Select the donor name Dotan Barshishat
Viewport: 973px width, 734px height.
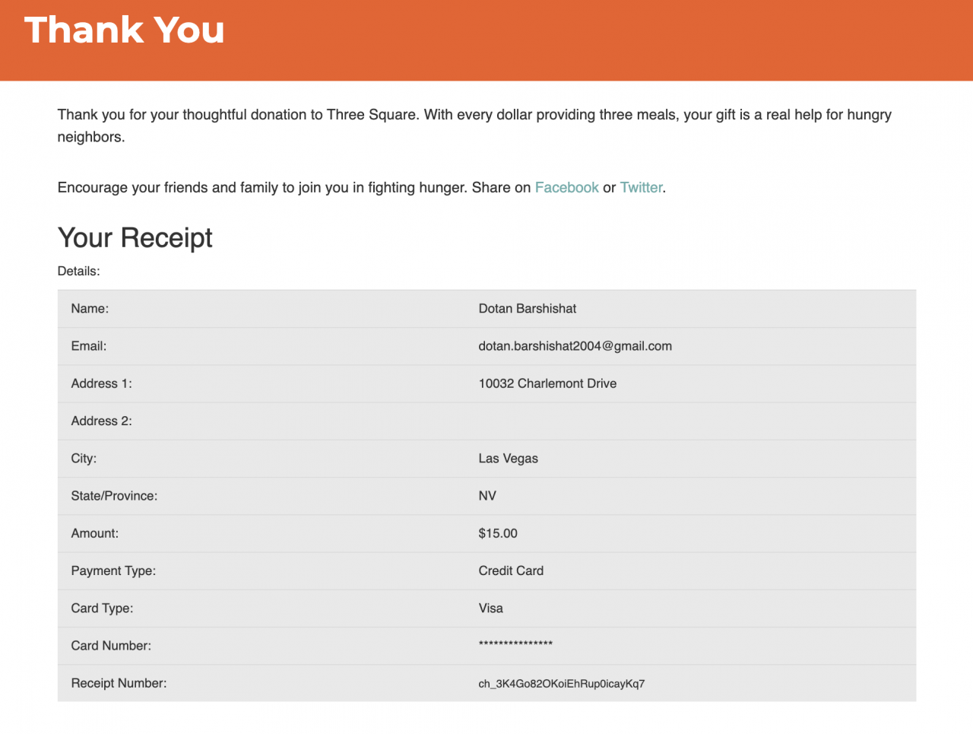(x=527, y=309)
